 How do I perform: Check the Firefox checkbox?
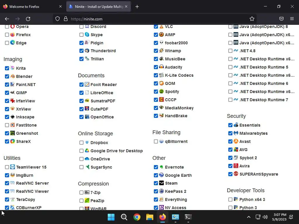click(x=7, y=35)
